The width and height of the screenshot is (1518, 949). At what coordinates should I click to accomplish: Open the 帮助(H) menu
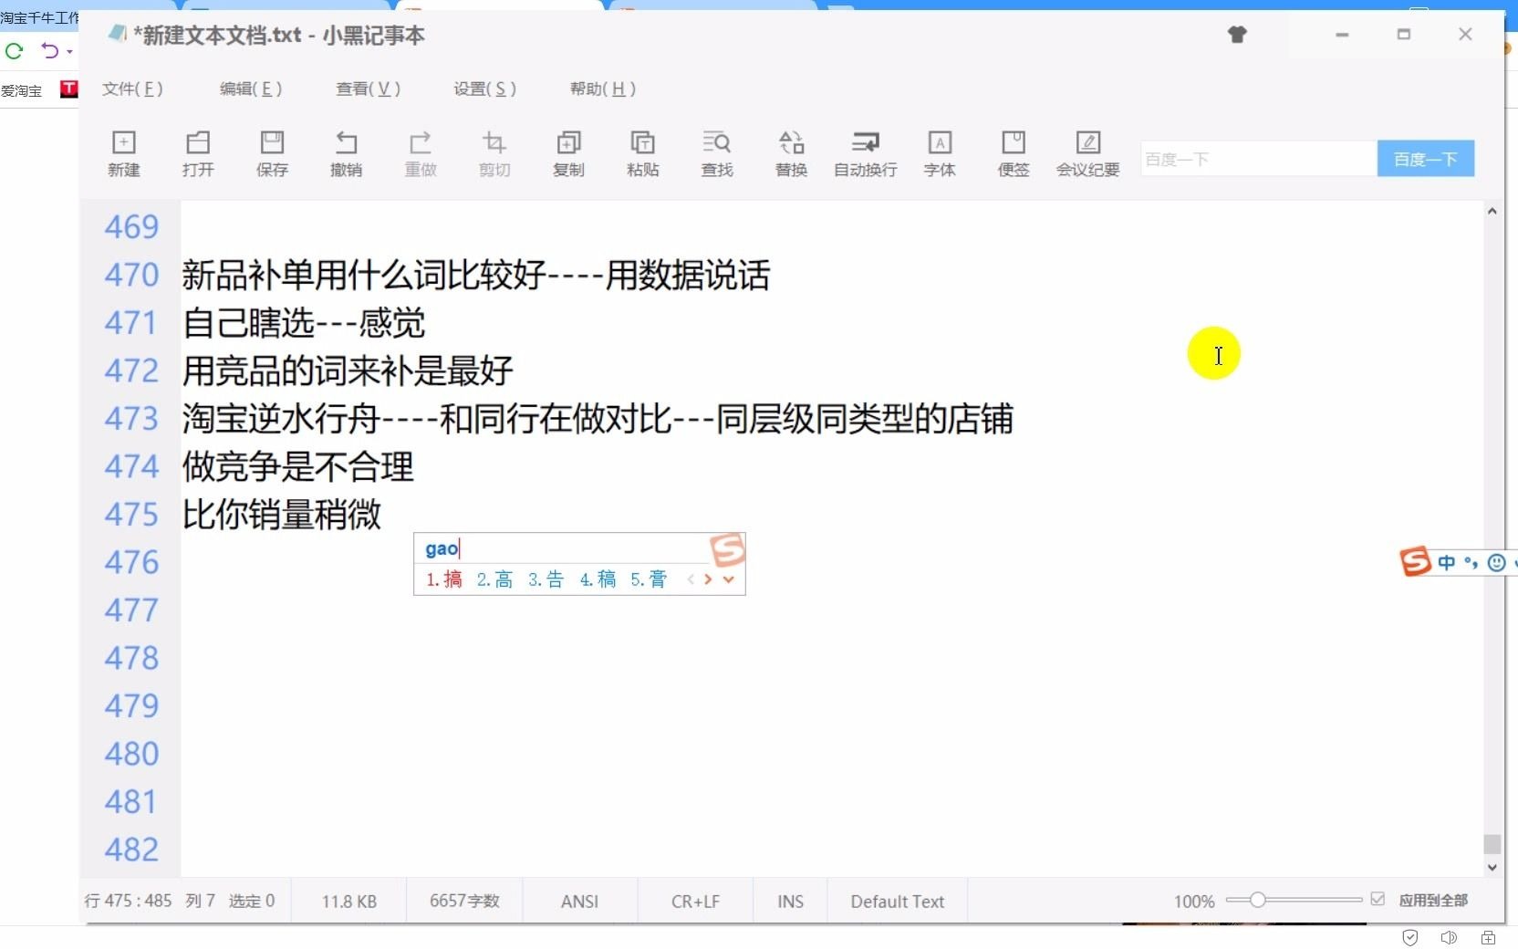602,89
